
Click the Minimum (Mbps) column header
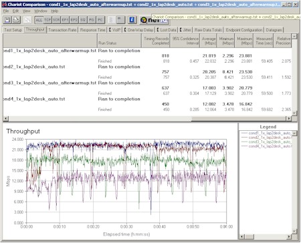pyautogui.click(x=226, y=41)
